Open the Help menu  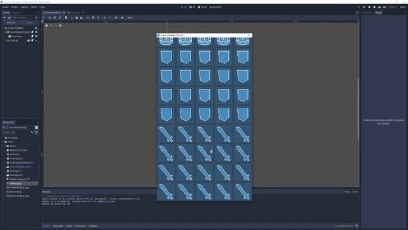point(42,7)
